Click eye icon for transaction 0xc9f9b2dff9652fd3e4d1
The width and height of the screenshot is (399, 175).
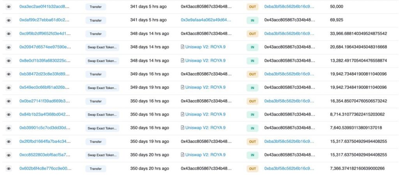pyautogui.click(x=9, y=34)
